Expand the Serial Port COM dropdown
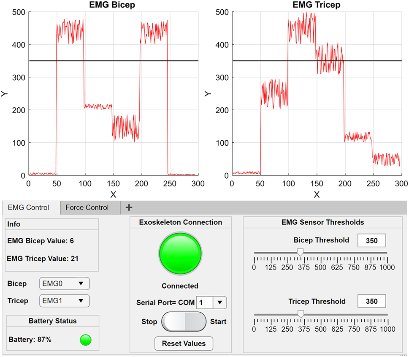This screenshot has height=357, width=409. coord(219,302)
